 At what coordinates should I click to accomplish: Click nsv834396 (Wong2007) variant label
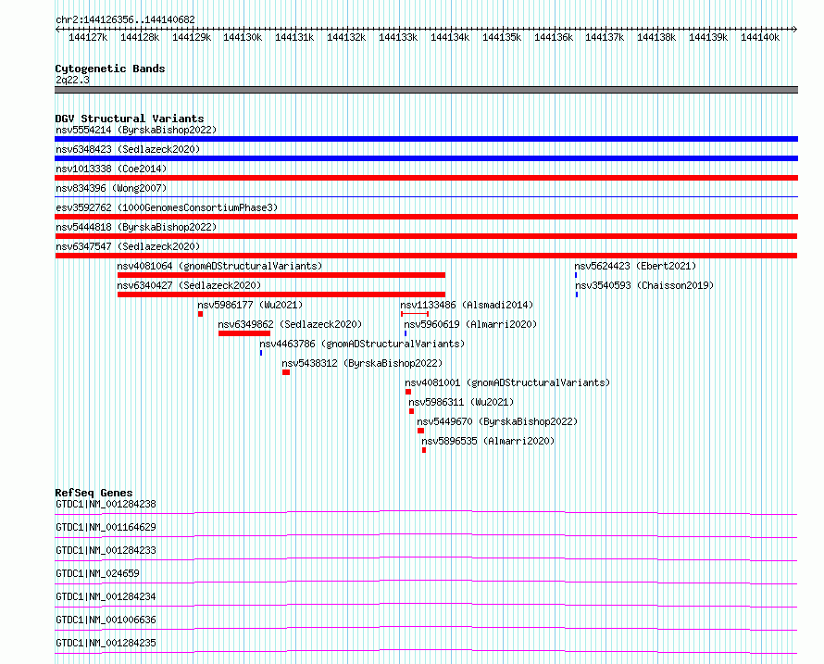point(111,188)
